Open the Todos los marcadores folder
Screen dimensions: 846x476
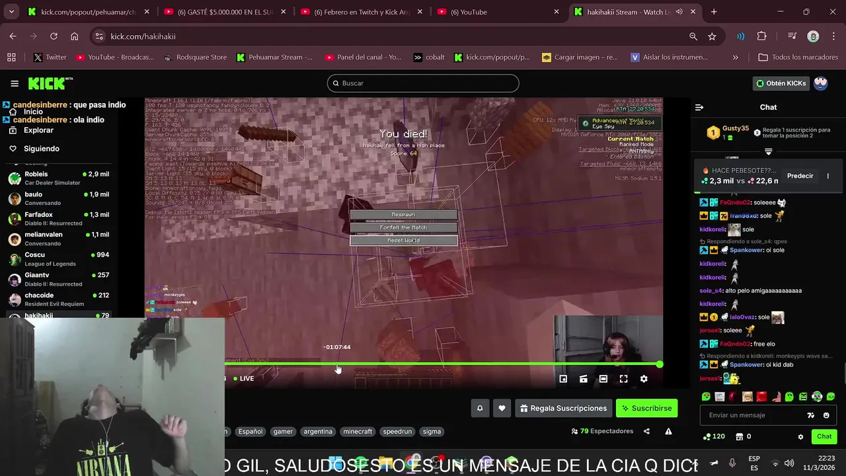[x=798, y=58]
